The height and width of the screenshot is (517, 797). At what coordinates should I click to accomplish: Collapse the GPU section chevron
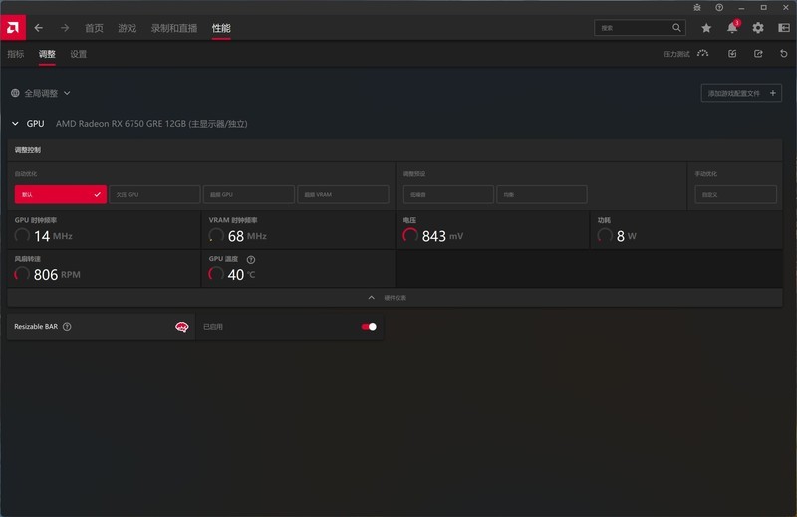pyautogui.click(x=15, y=123)
